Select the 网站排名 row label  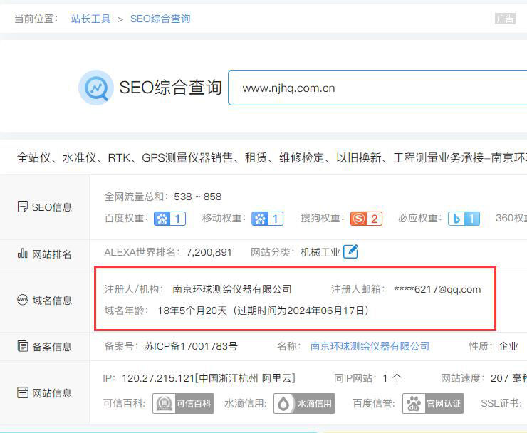44,254
